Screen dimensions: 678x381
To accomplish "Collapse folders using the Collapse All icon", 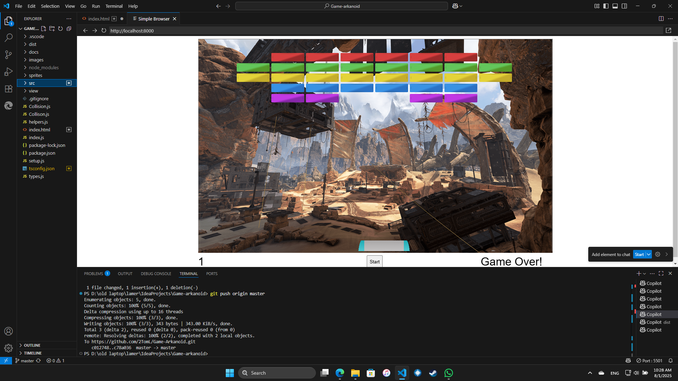I will pos(69,29).
